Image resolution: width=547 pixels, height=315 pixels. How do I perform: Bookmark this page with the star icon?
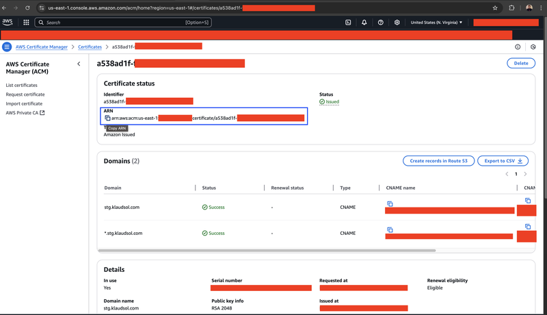[495, 8]
